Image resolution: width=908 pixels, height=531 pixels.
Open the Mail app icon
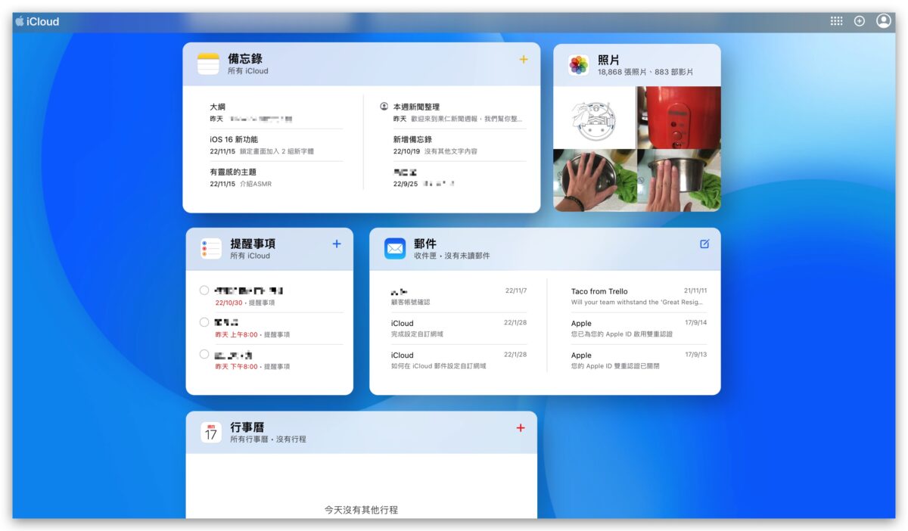395,249
